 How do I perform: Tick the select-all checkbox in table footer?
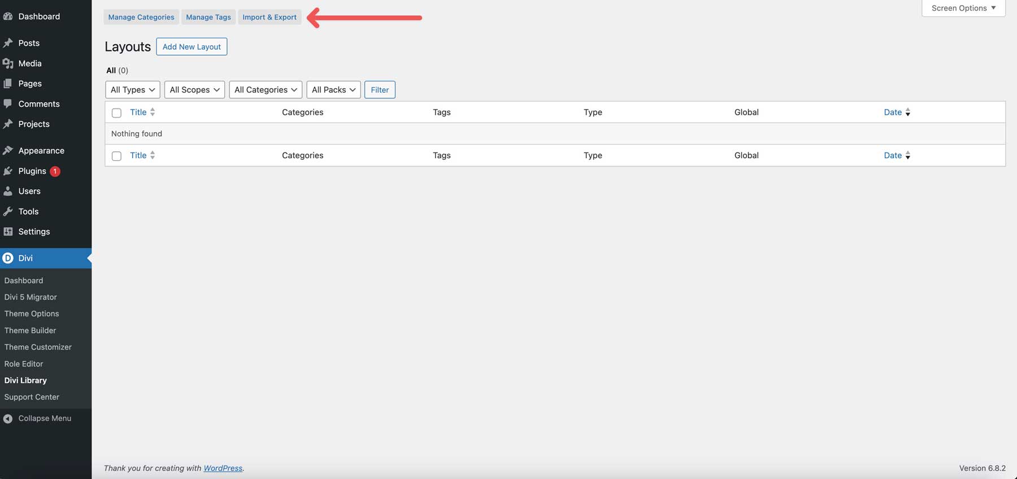click(116, 156)
